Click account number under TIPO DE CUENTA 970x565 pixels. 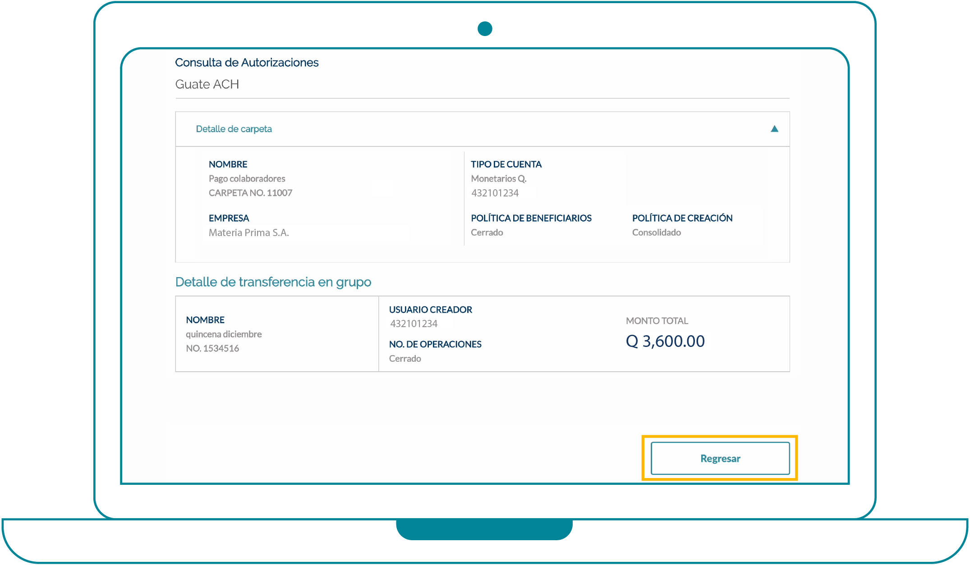point(495,193)
